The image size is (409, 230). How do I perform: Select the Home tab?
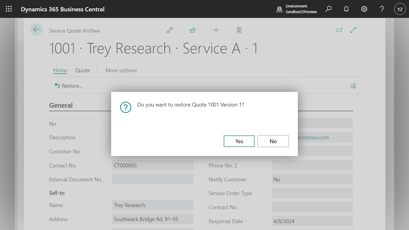[x=60, y=70]
